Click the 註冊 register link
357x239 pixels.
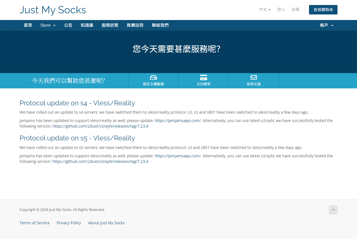(x=296, y=9)
